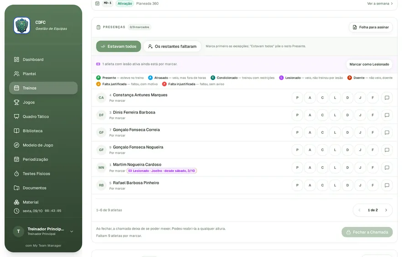Viewport: 411px width, 257px height.
Task: Mark Dinis Ferreira Barbosa as Condicionado (C)
Action: (322, 115)
